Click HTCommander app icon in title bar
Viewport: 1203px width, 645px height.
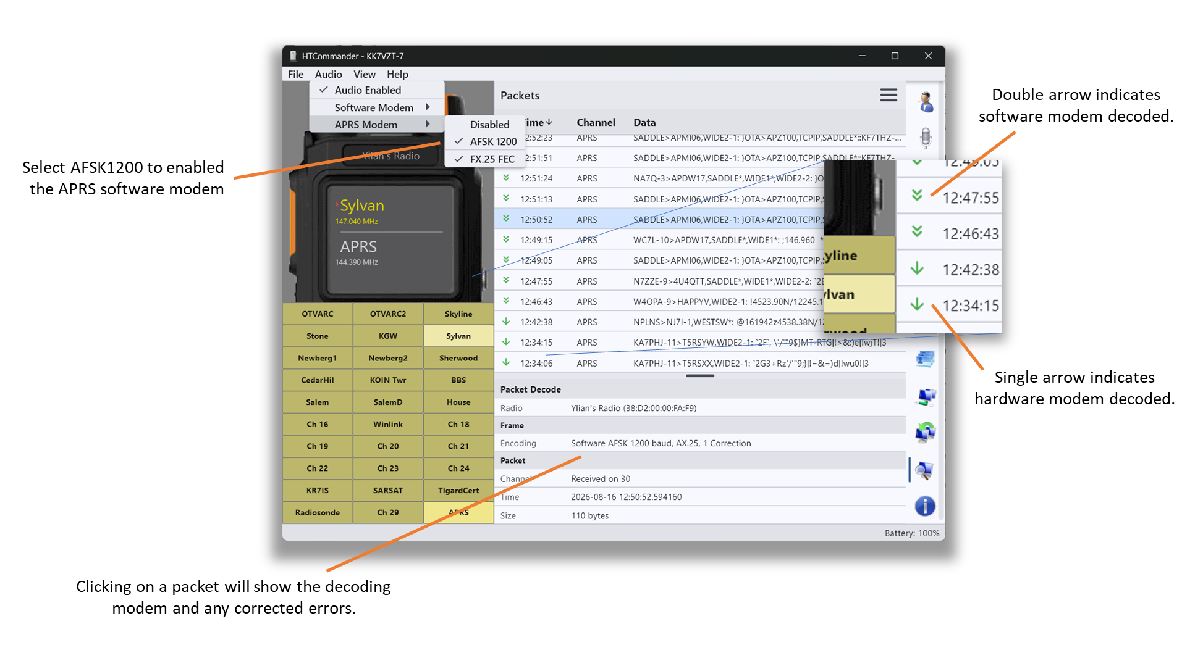point(293,56)
